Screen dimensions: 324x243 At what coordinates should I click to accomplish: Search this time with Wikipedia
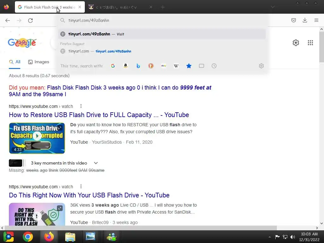pyautogui.click(x=176, y=66)
